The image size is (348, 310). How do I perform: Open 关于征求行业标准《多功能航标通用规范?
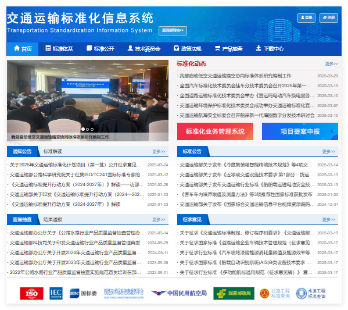pos(246,272)
